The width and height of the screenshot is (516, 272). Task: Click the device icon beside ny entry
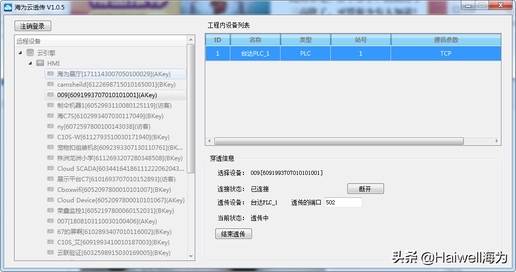click(50, 126)
